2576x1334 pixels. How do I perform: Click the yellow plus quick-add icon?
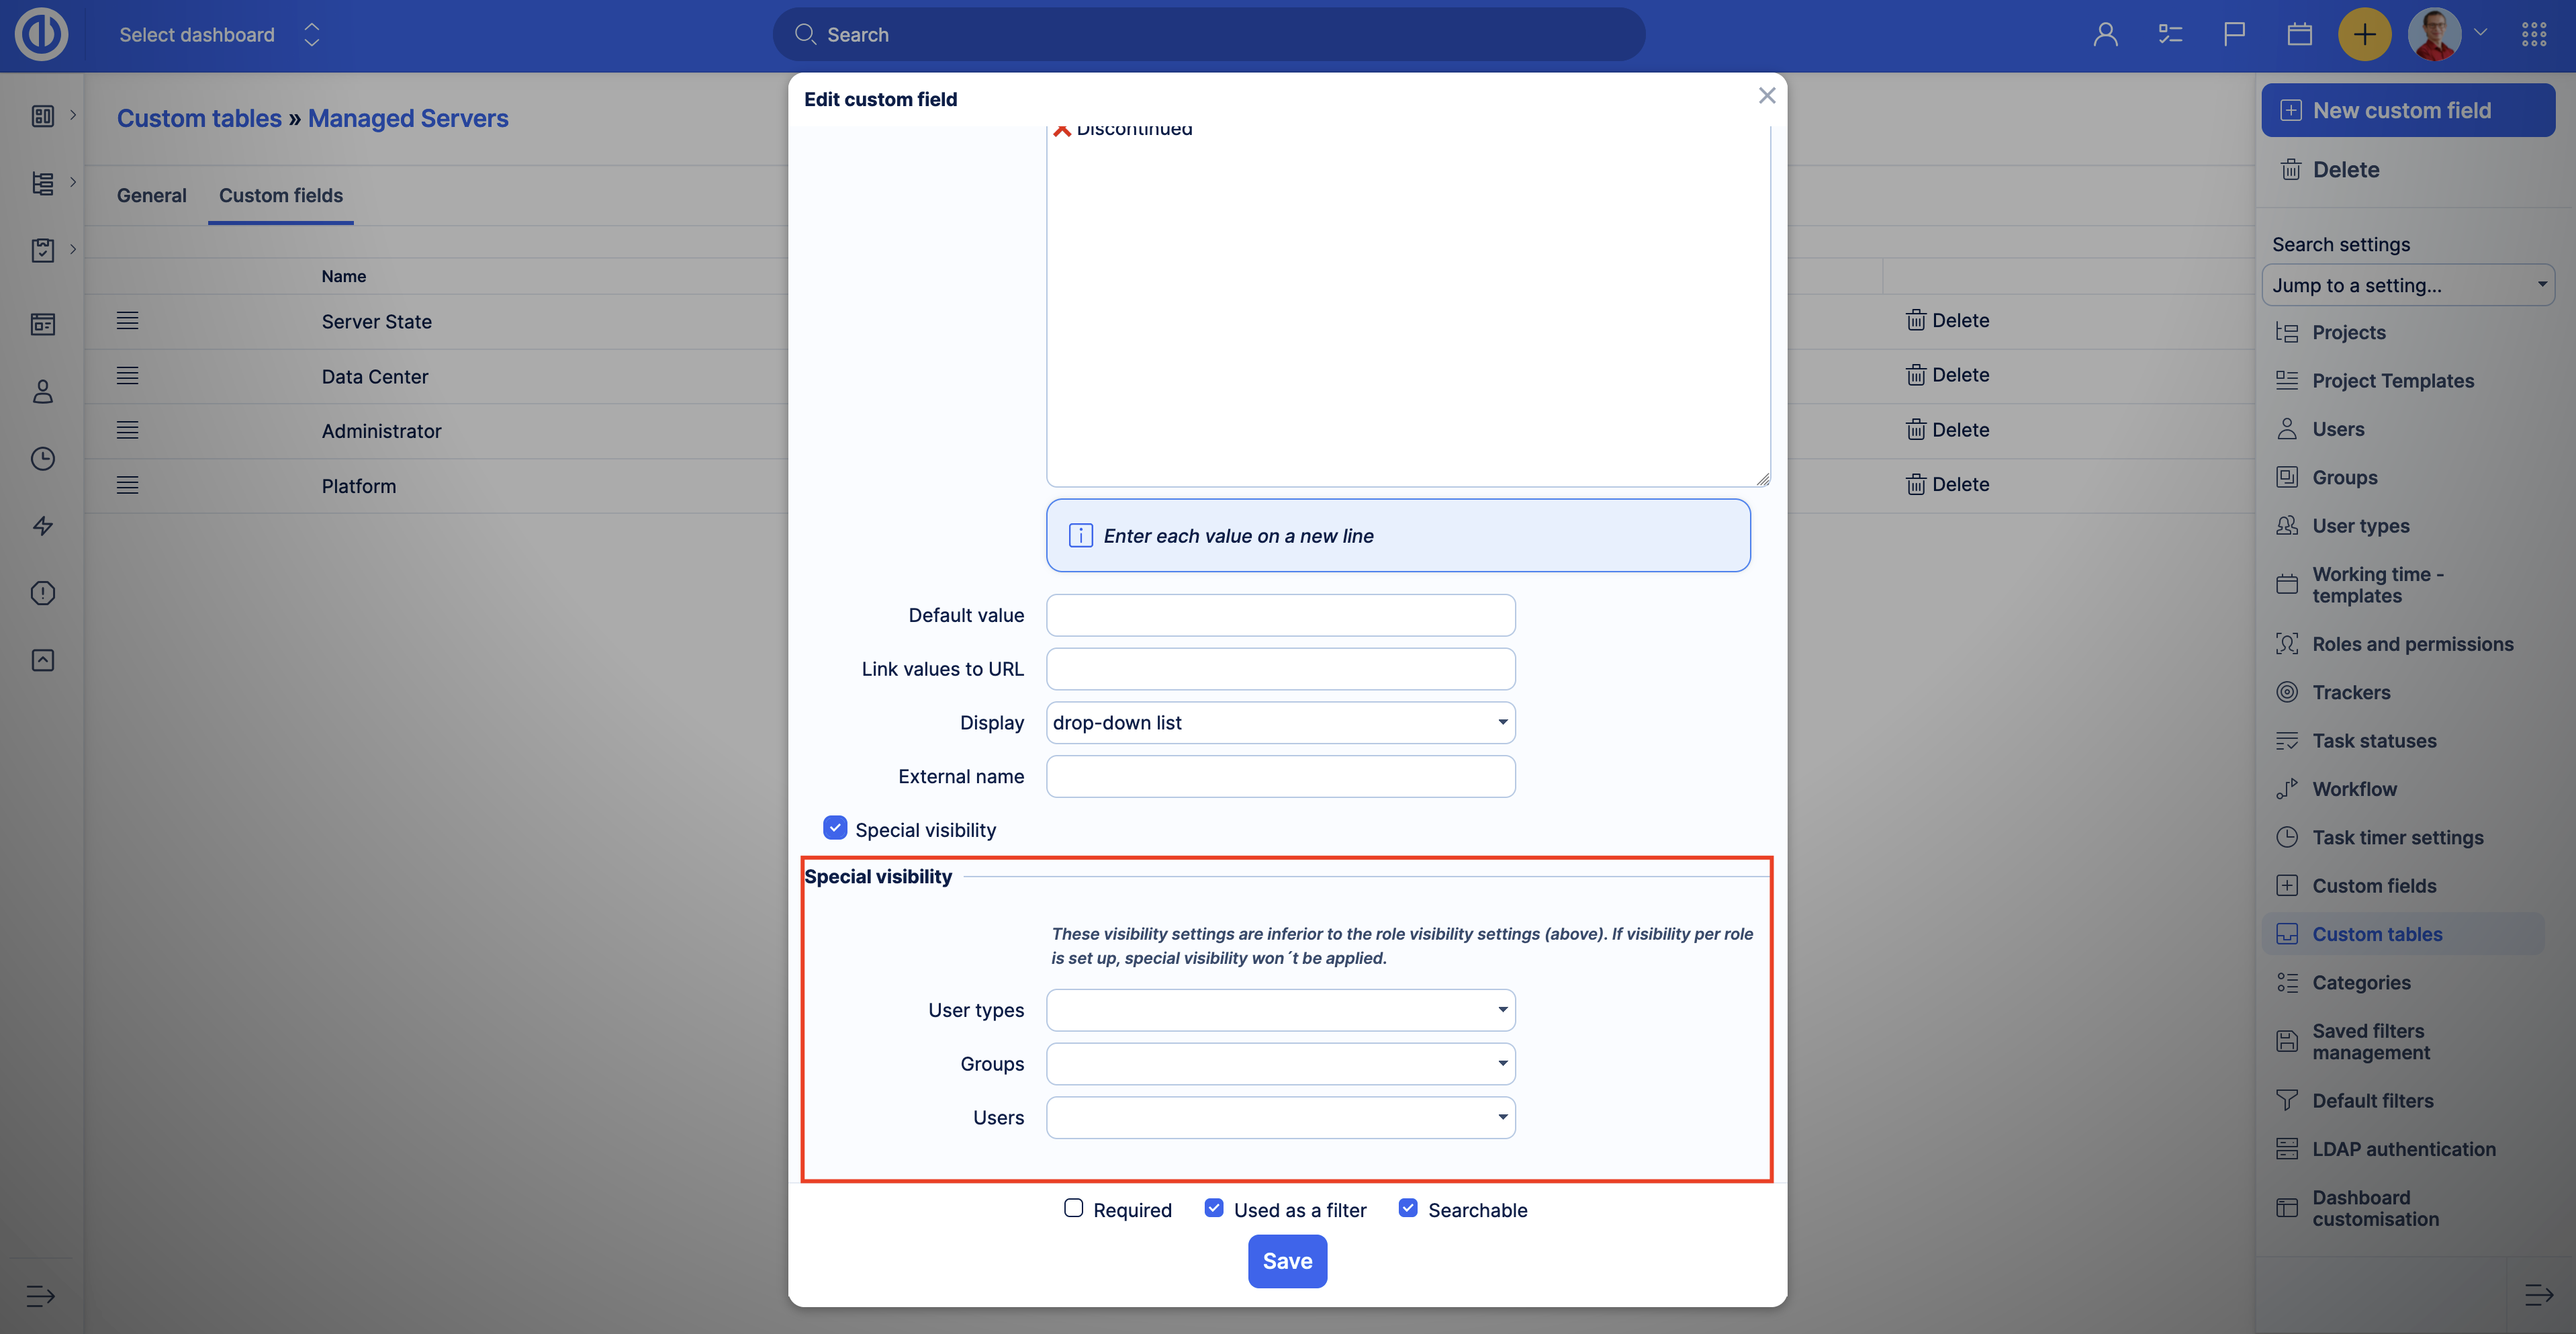pos(2364,35)
